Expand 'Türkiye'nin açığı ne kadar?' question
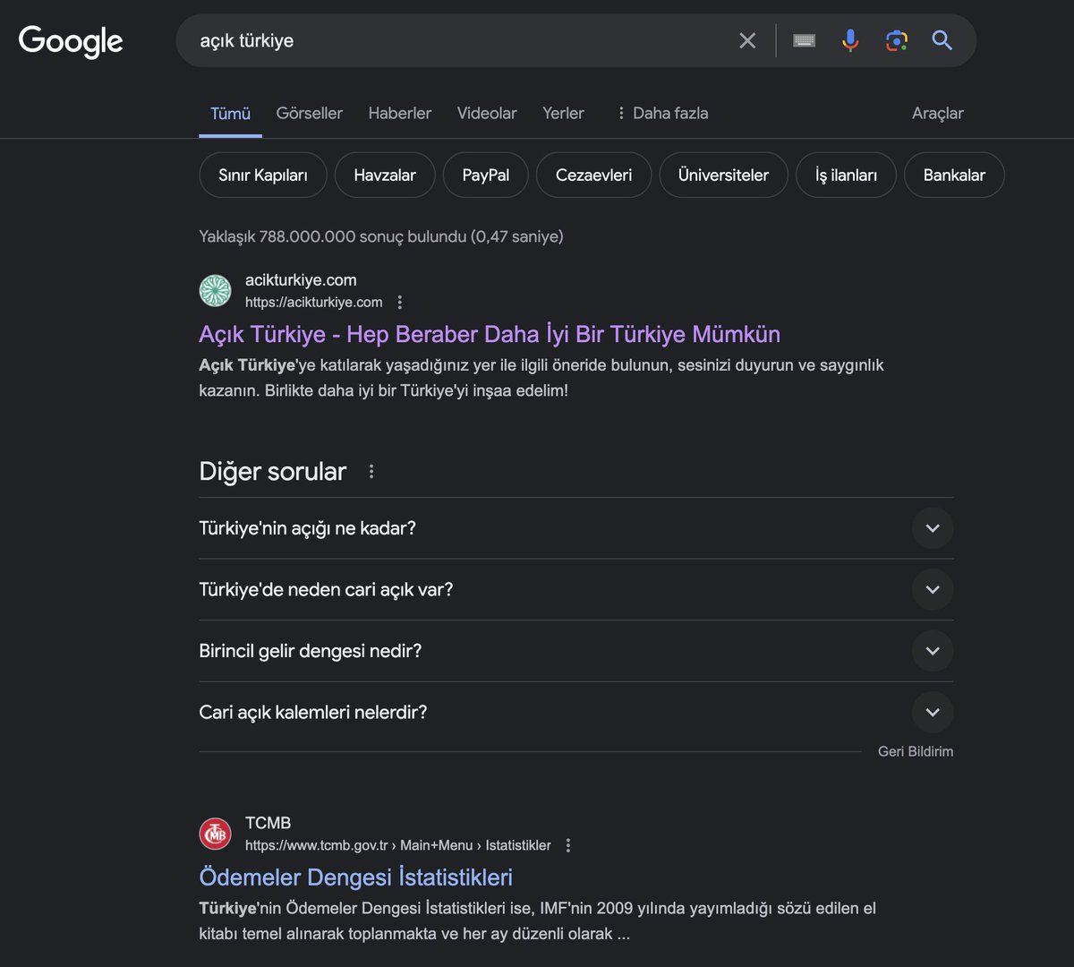1074x967 pixels. coord(932,528)
